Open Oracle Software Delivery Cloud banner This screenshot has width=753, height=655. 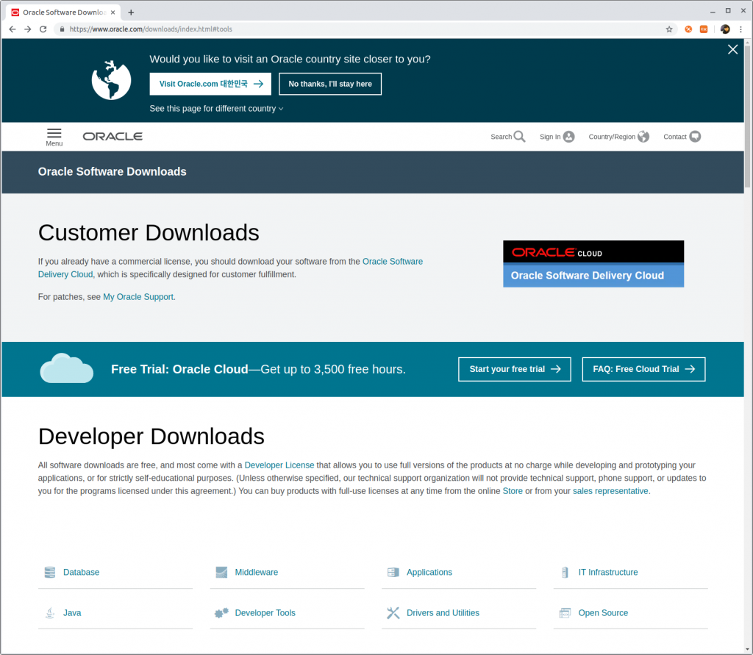point(593,264)
